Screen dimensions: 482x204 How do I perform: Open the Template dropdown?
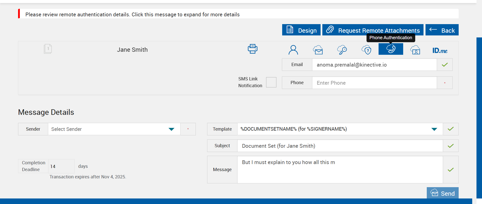pyautogui.click(x=340, y=129)
